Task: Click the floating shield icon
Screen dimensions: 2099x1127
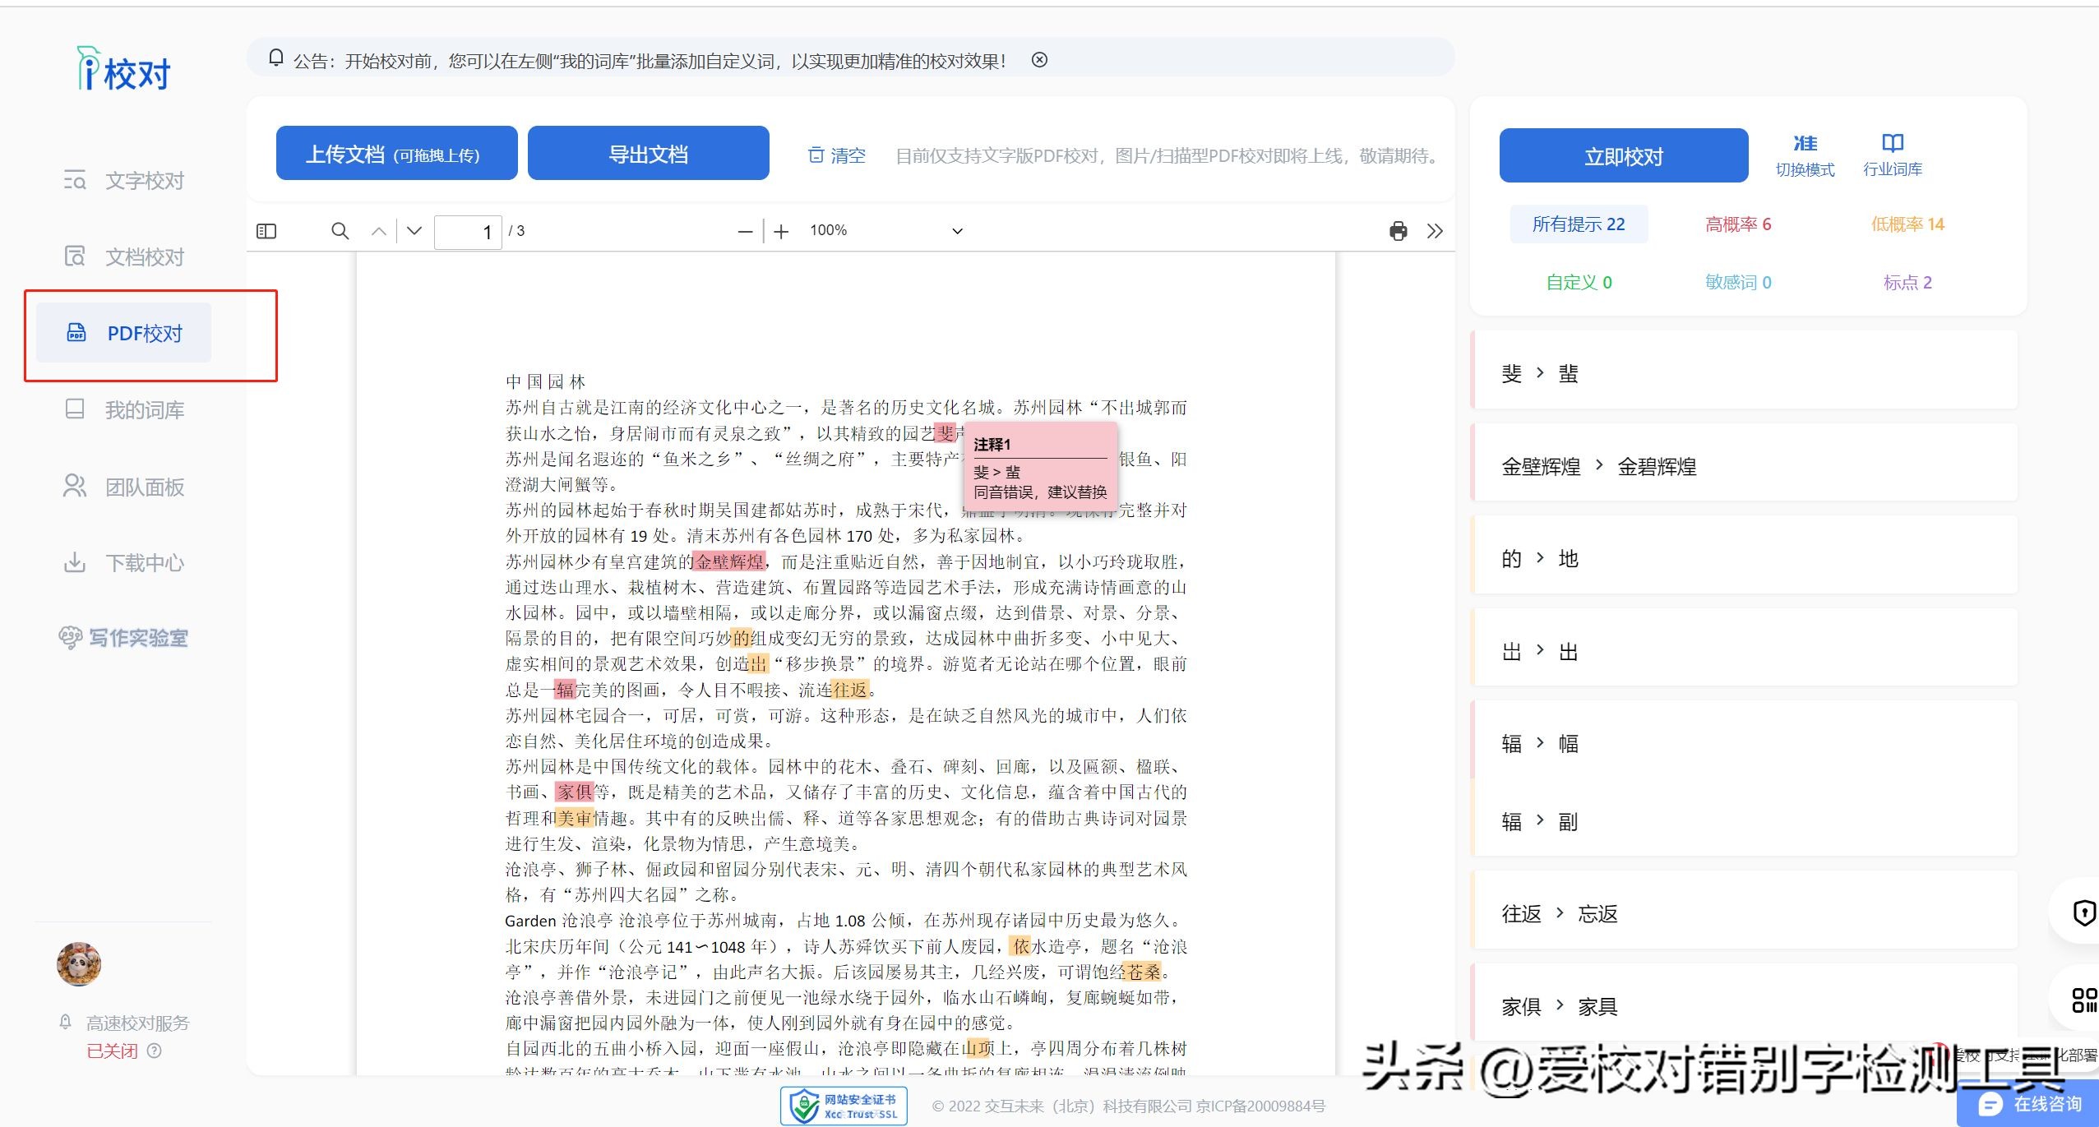Action: (x=2084, y=912)
